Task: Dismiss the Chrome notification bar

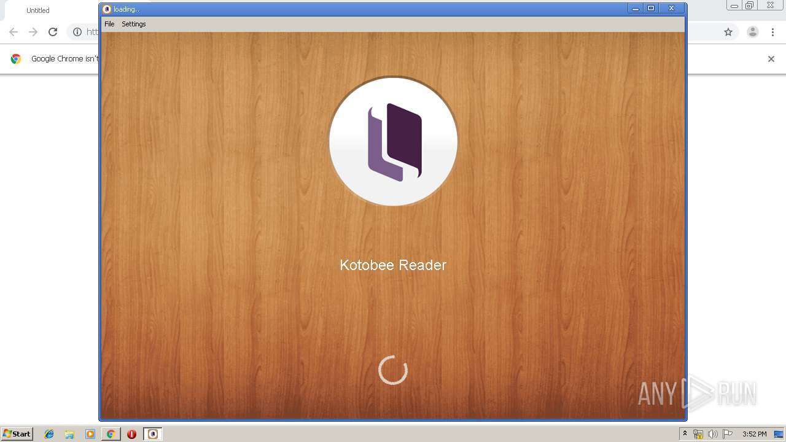Action: coord(771,59)
